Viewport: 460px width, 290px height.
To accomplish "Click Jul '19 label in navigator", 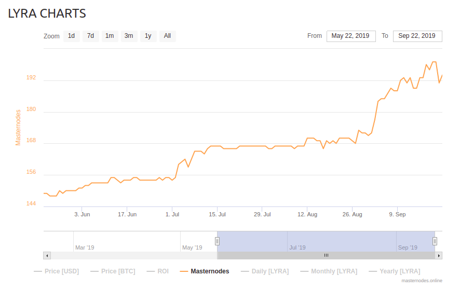I will pos(297,247).
